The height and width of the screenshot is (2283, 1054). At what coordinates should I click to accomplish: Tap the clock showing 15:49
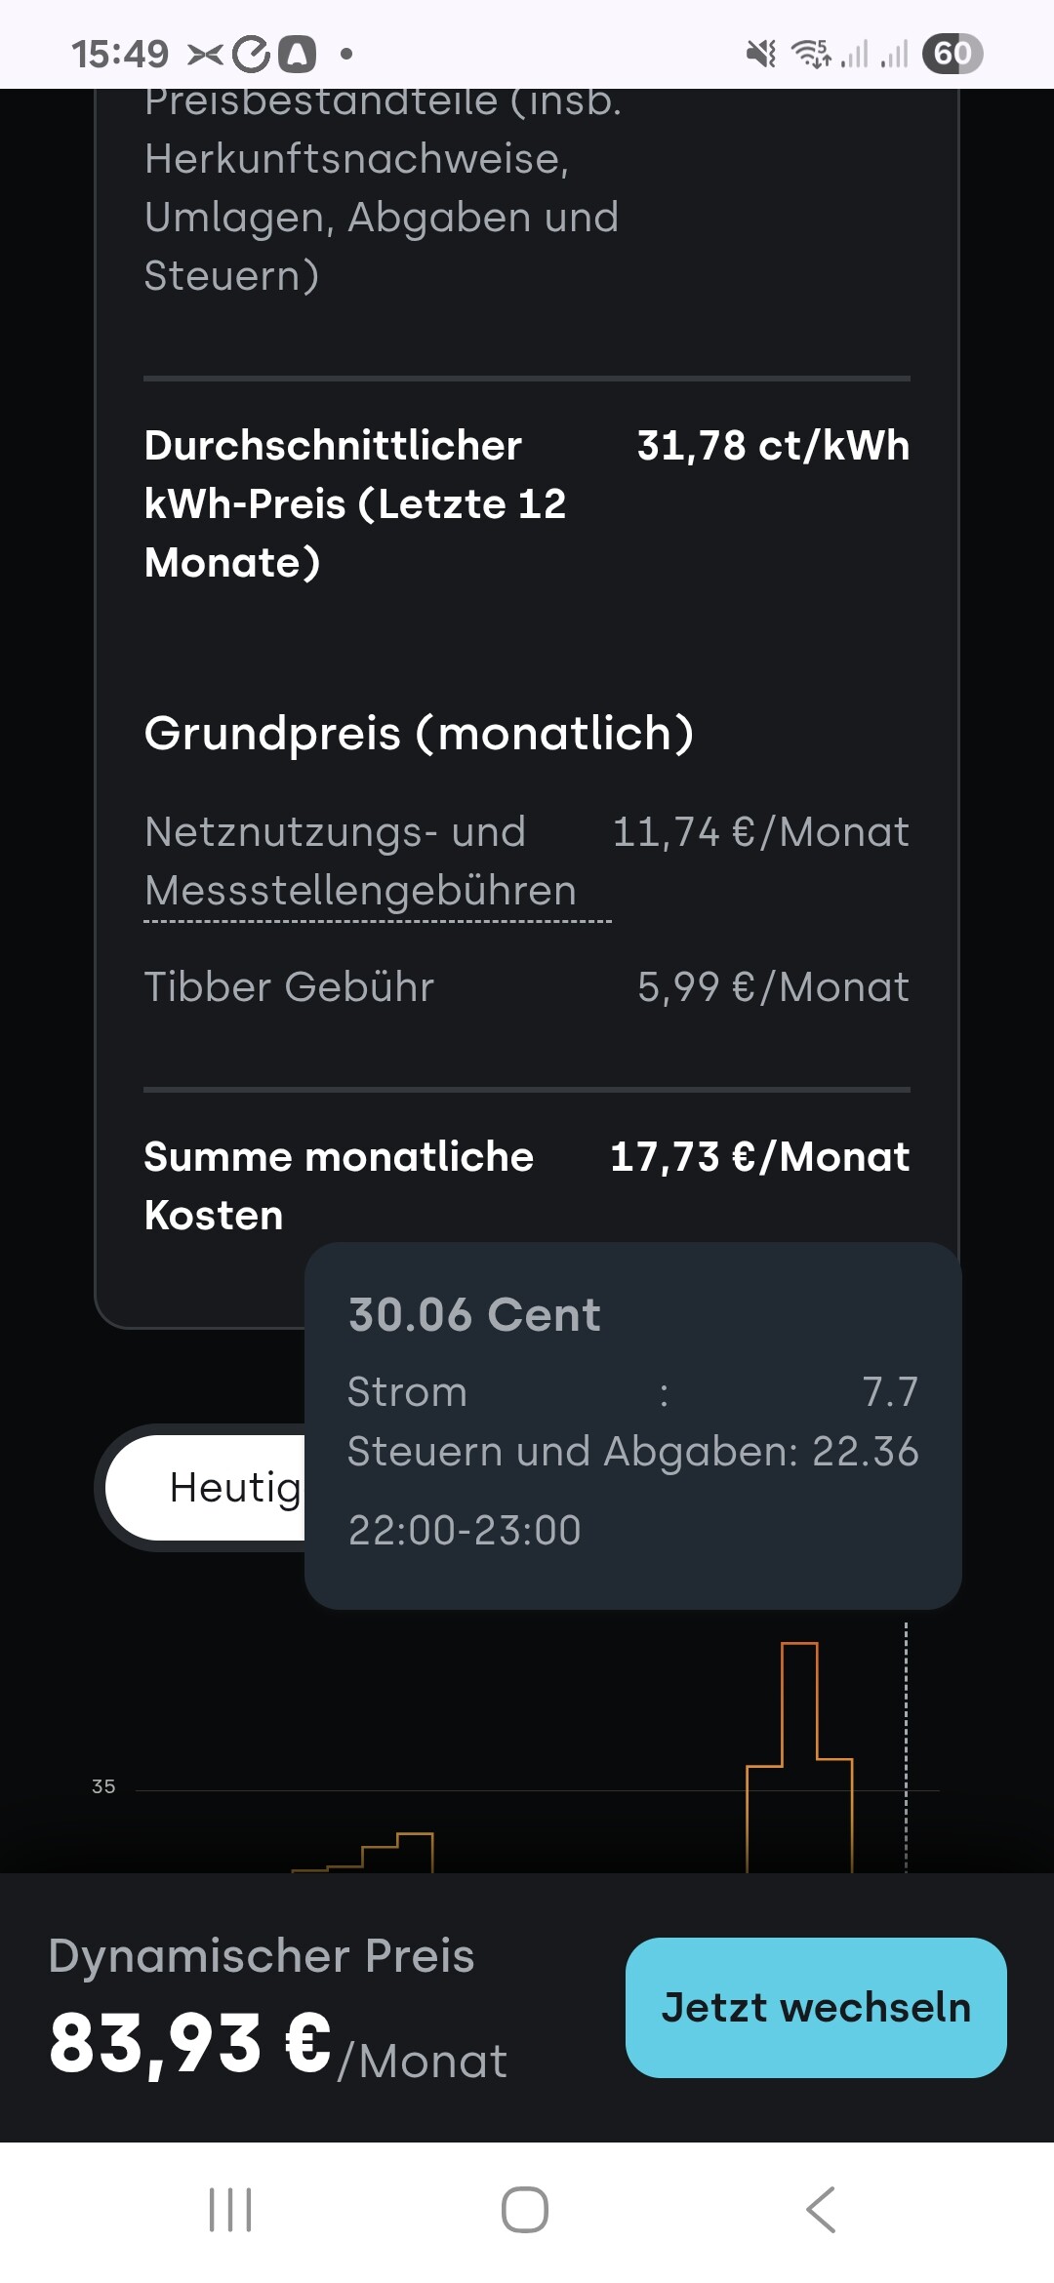(x=119, y=54)
